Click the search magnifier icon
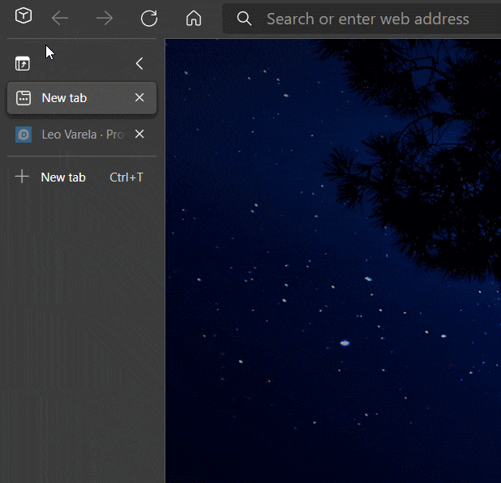This screenshot has width=501, height=483. pyautogui.click(x=244, y=19)
